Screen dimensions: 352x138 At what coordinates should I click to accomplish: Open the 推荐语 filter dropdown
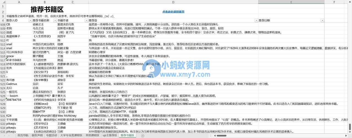pos(256,21)
